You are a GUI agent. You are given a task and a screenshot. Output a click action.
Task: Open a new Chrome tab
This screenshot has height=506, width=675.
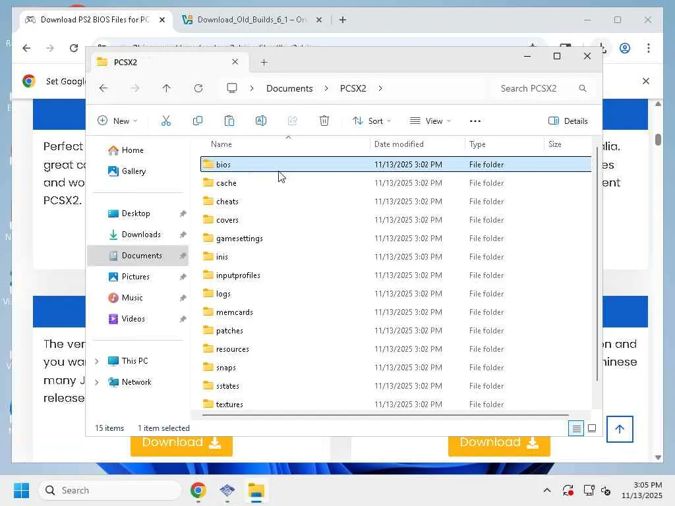343,20
